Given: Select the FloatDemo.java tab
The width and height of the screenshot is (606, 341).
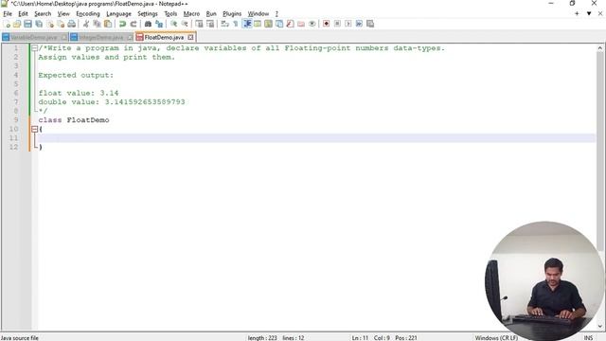Looking at the screenshot, I should point(164,37).
